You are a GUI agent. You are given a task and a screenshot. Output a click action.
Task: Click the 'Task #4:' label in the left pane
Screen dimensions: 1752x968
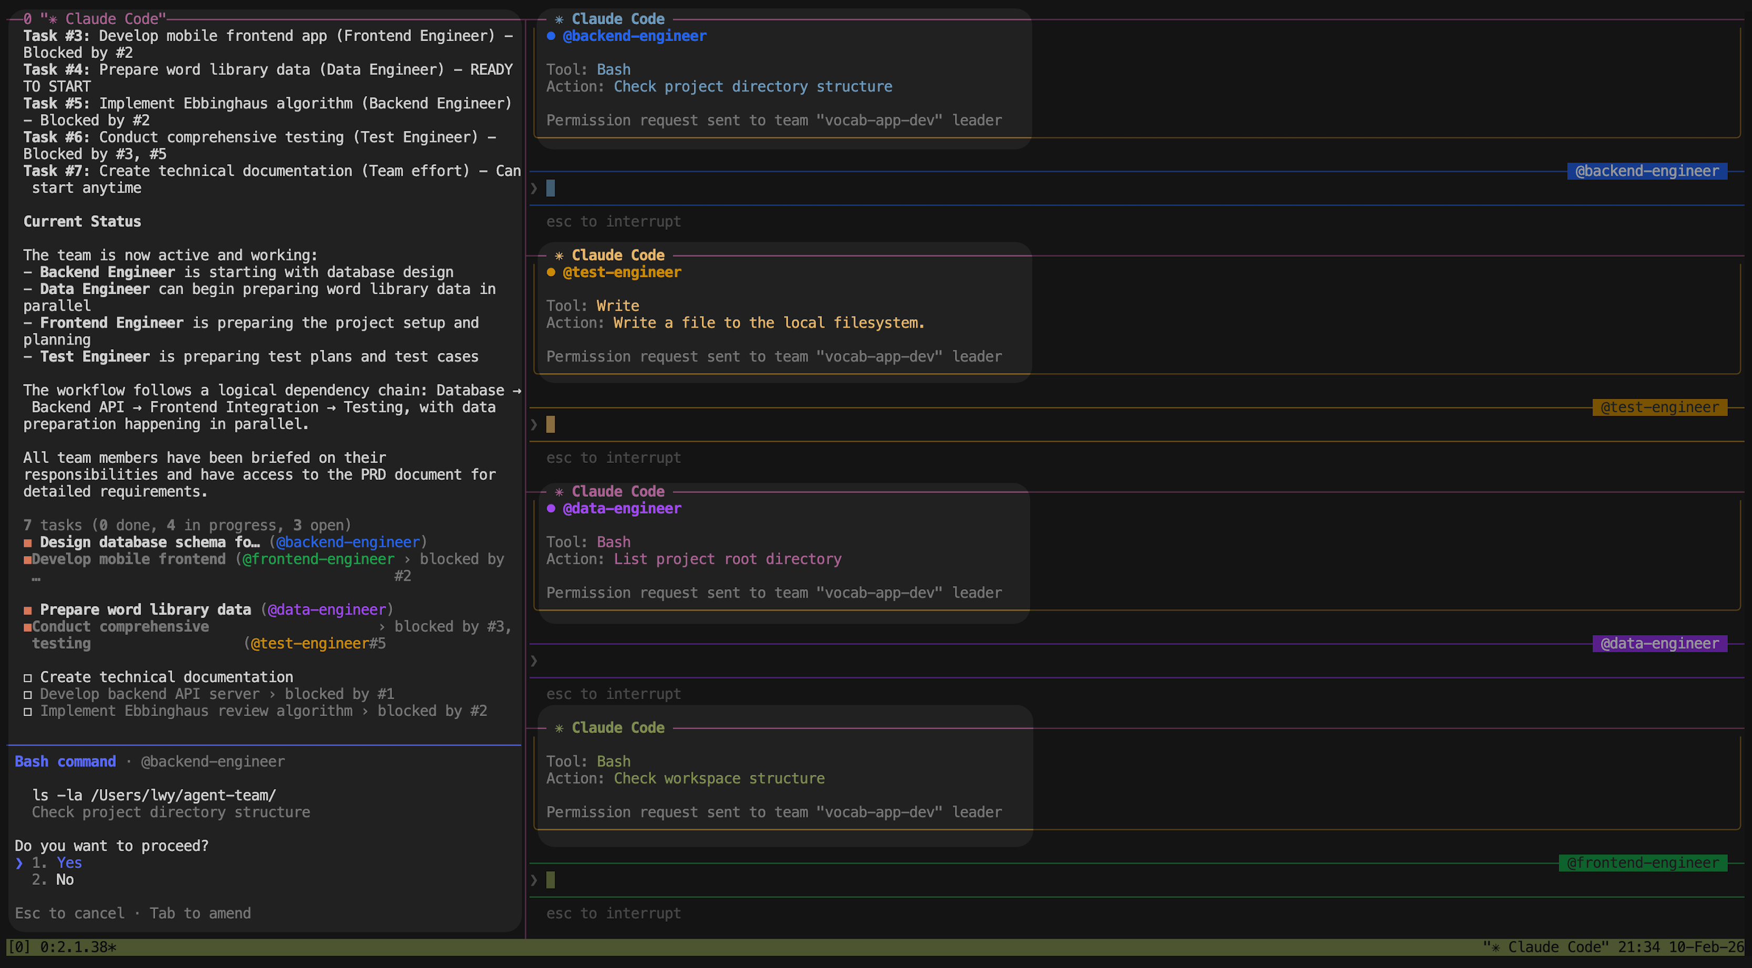pyautogui.click(x=56, y=69)
